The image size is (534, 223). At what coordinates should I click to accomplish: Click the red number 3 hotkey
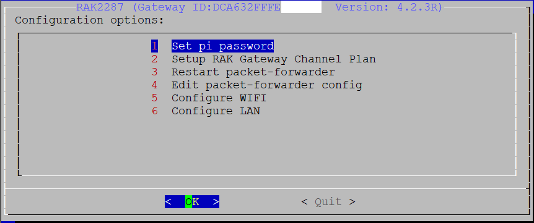point(155,72)
